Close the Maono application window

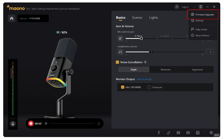[x=214, y=7]
